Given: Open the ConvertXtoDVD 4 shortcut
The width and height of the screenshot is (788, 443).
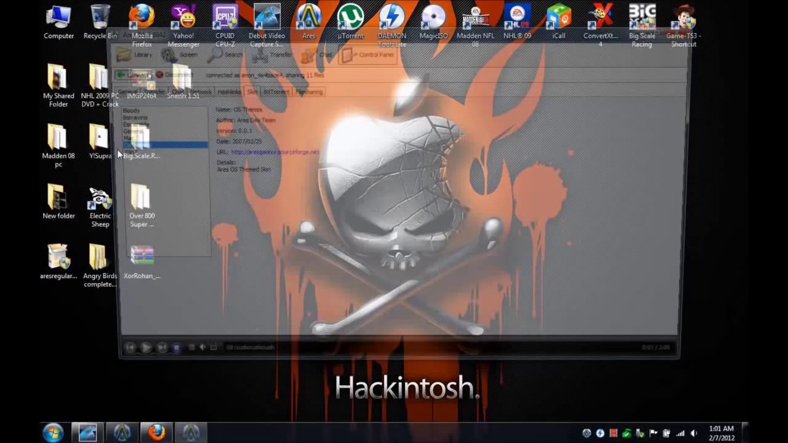Looking at the screenshot, I should [x=600, y=26].
